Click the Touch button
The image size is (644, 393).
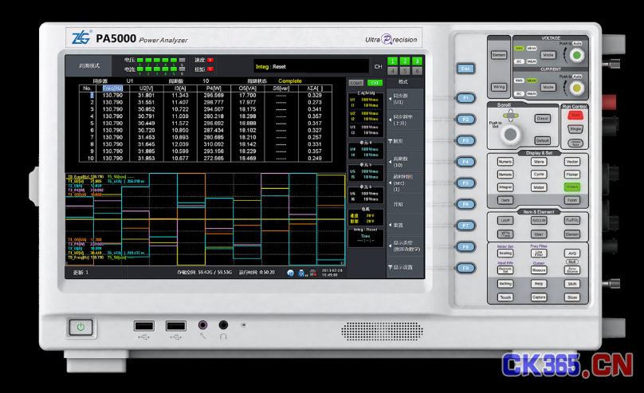coord(505,297)
